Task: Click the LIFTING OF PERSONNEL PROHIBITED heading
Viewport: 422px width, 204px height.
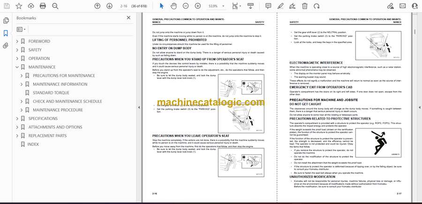Action: (180, 40)
